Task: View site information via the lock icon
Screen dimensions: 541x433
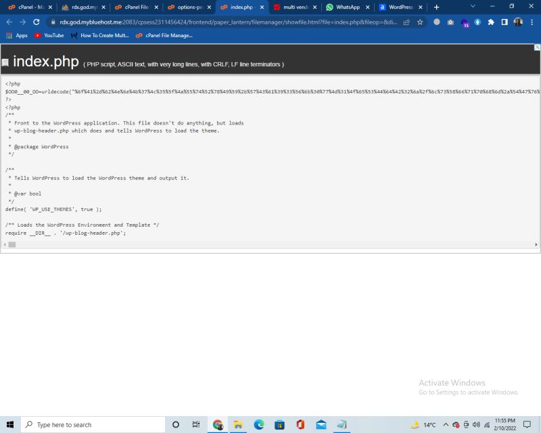Action: click(53, 22)
